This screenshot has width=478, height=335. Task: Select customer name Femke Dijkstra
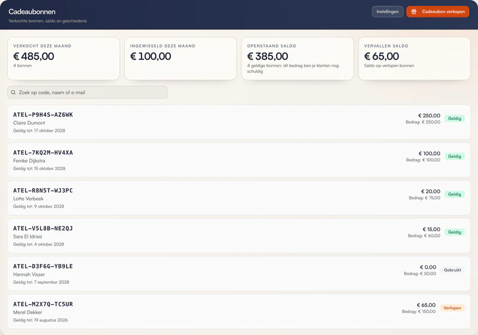coord(29,161)
